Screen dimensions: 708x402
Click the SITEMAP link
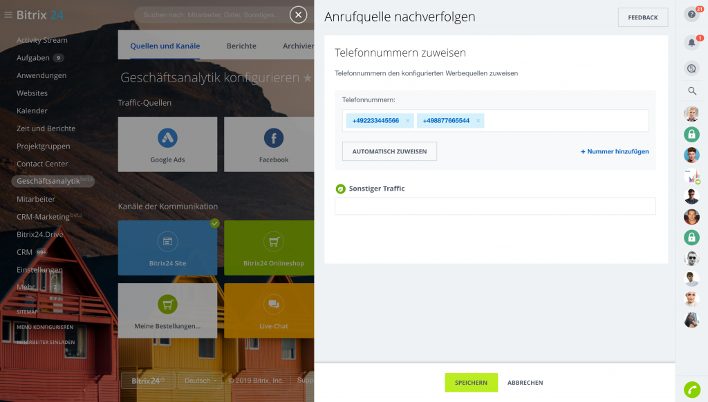pos(27,312)
